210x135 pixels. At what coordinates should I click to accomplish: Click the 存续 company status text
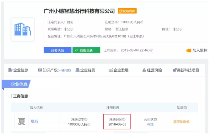(x=150, y=124)
